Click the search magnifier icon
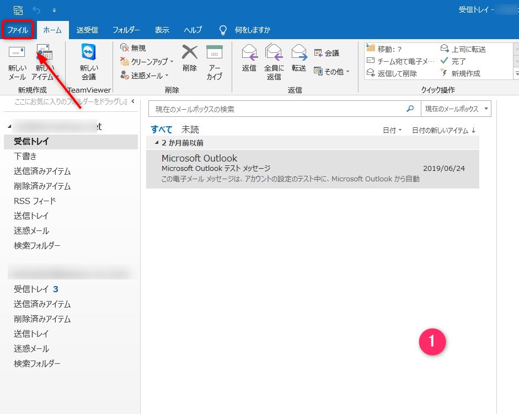The height and width of the screenshot is (414, 519). click(x=410, y=109)
